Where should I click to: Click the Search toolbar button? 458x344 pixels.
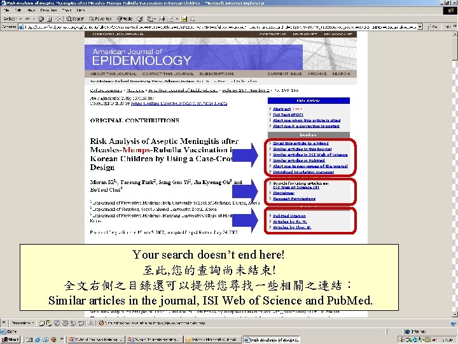75,18
